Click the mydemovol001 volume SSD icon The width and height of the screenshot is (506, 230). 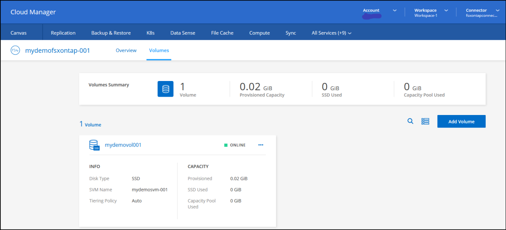tap(94, 145)
